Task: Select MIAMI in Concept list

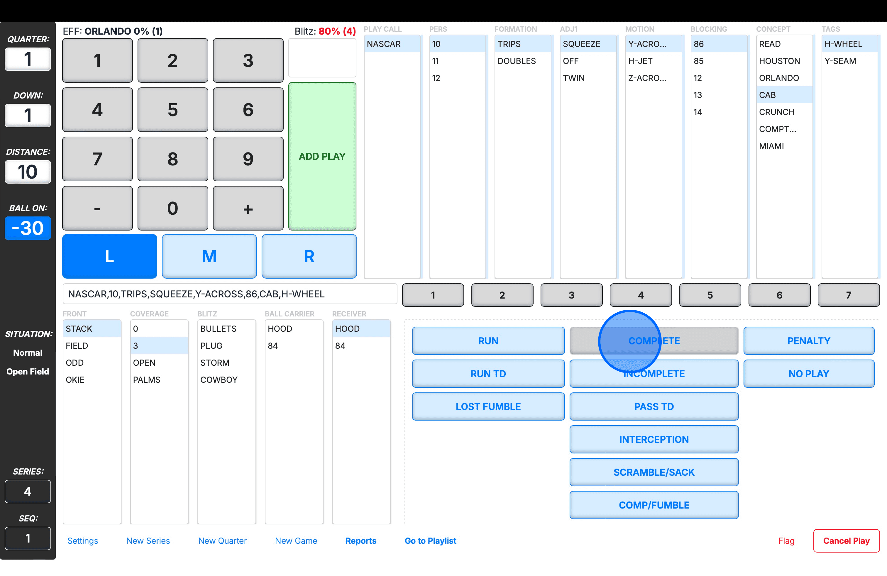Action: pos(785,146)
